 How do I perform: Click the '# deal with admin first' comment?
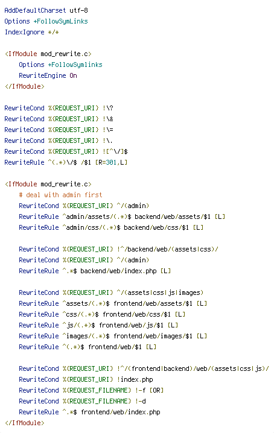(60, 195)
